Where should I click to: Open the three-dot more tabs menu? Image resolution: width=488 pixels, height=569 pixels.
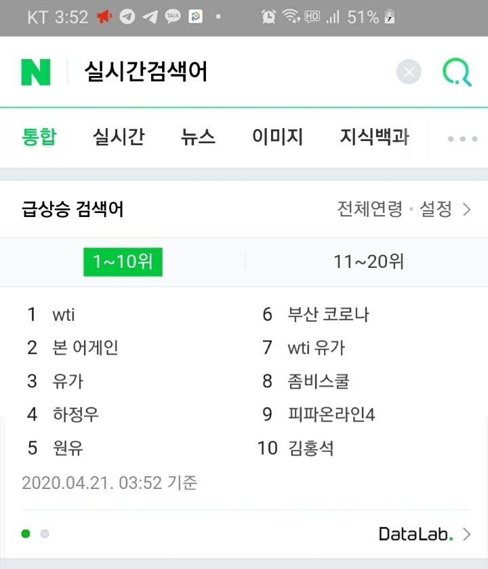(x=462, y=138)
